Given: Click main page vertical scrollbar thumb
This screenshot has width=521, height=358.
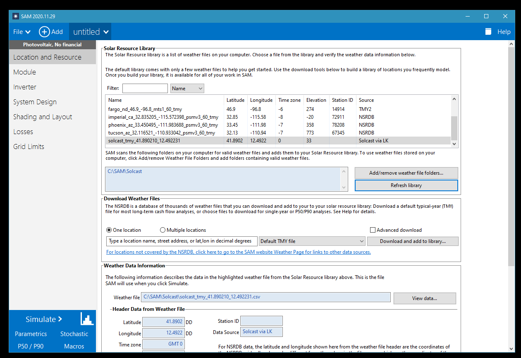Looking at the screenshot, I should coord(511,156).
